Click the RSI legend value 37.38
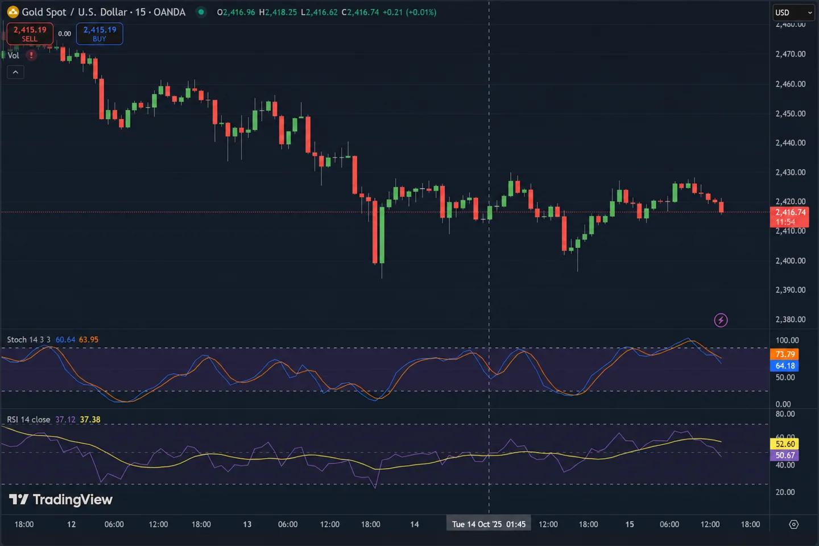This screenshot has width=819, height=546. [90, 420]
